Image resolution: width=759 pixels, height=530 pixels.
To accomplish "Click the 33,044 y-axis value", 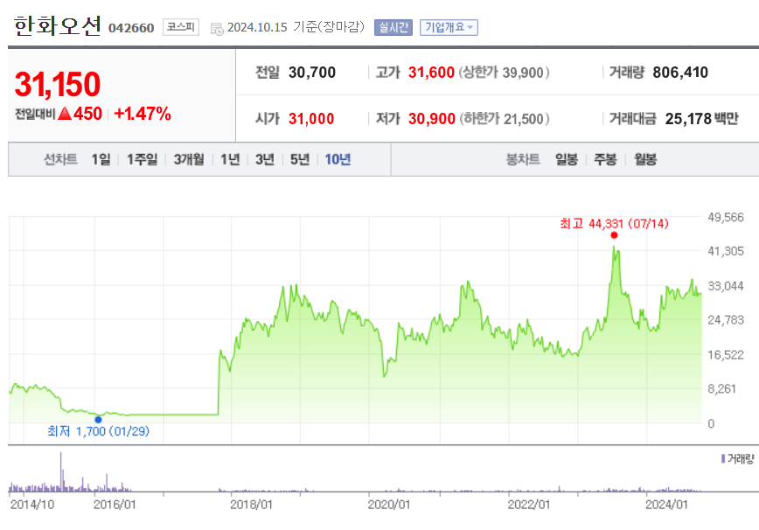I will [726, 286].
